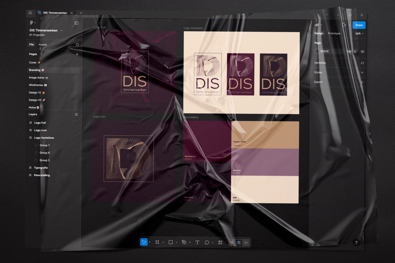
Task: Click the Share button
Action: (359, 25)
